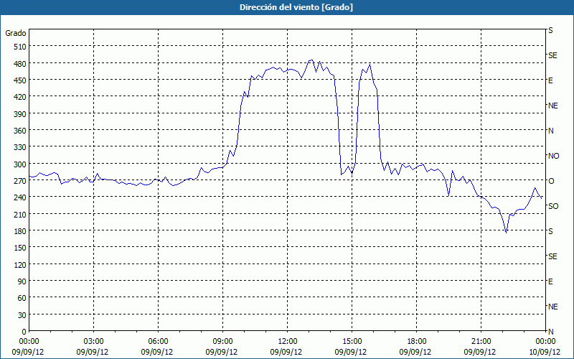Click the "NO" compass label on right axis

tap(553, 156)
